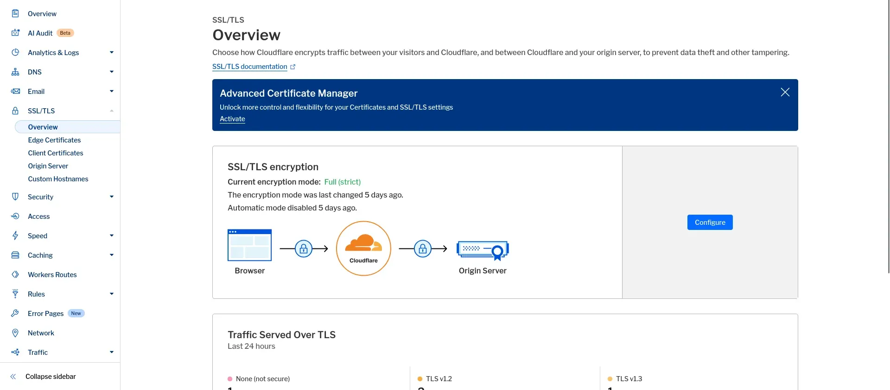The image size is (890, 390).
Task: Click the "Advanced Certificate Manager" banner title
Action: click(x=288, y=93)
